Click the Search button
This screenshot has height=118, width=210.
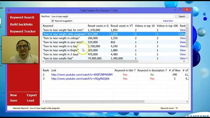point(182,16)
